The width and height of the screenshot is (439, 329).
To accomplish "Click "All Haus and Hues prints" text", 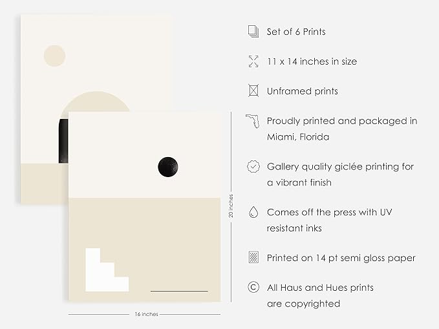I will point(320,288).
